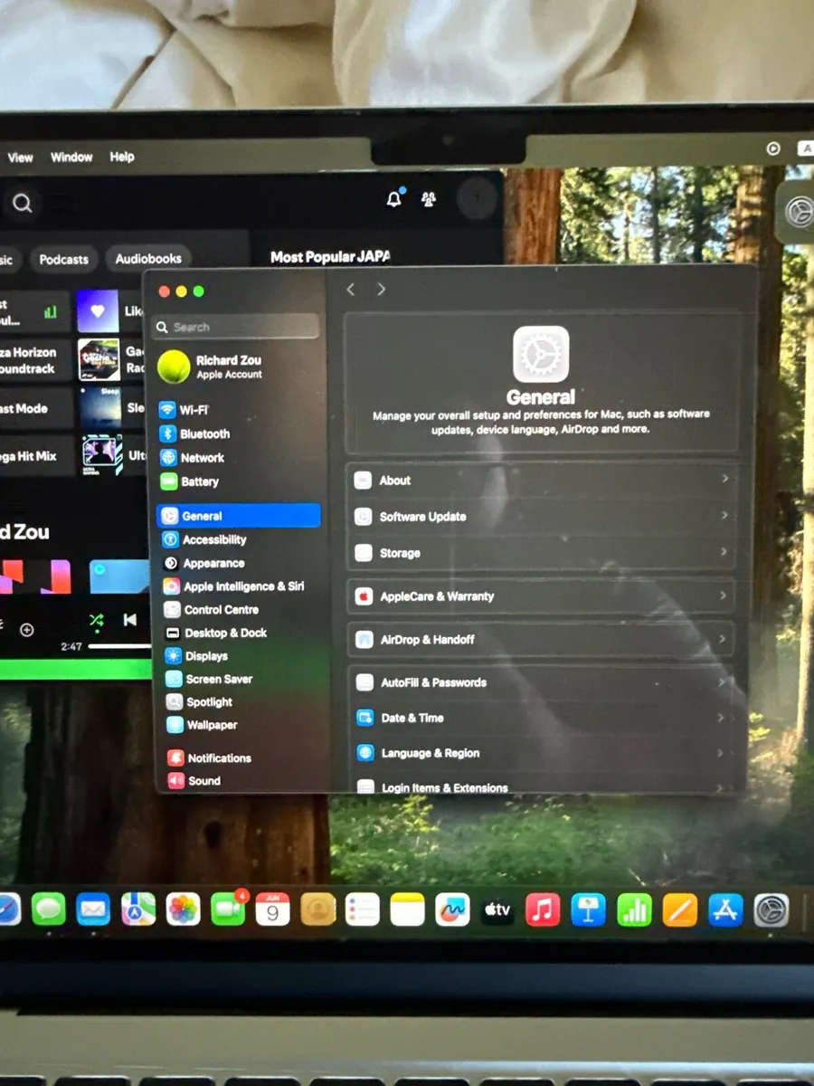Expand Date & Time row chevron
The image size is (814, 1086).
click(721, 718)
